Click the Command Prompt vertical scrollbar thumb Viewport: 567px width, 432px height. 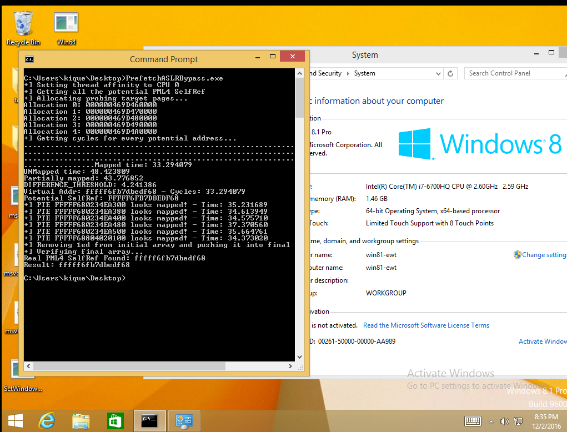[x=299, y=98]
